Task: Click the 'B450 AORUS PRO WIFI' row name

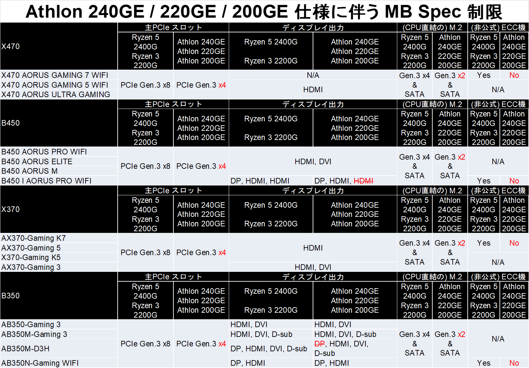Action: pos(44,152)
